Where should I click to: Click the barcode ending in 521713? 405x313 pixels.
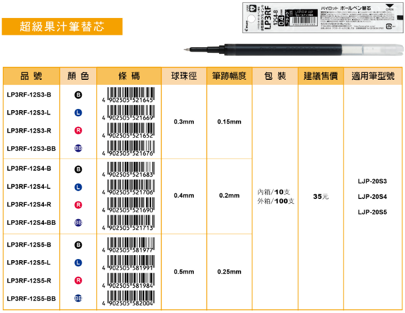(128, 223)
